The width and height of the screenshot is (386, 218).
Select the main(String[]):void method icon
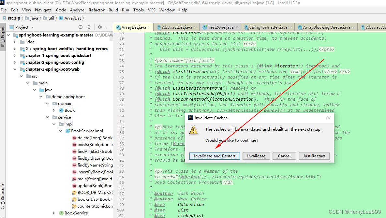point(74,179)
